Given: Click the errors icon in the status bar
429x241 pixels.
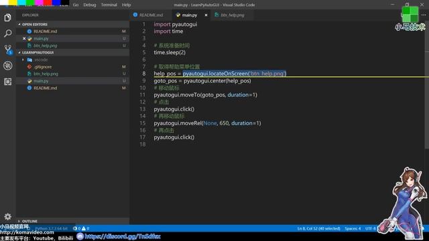Looking at the screenshot, I should 75,228.
